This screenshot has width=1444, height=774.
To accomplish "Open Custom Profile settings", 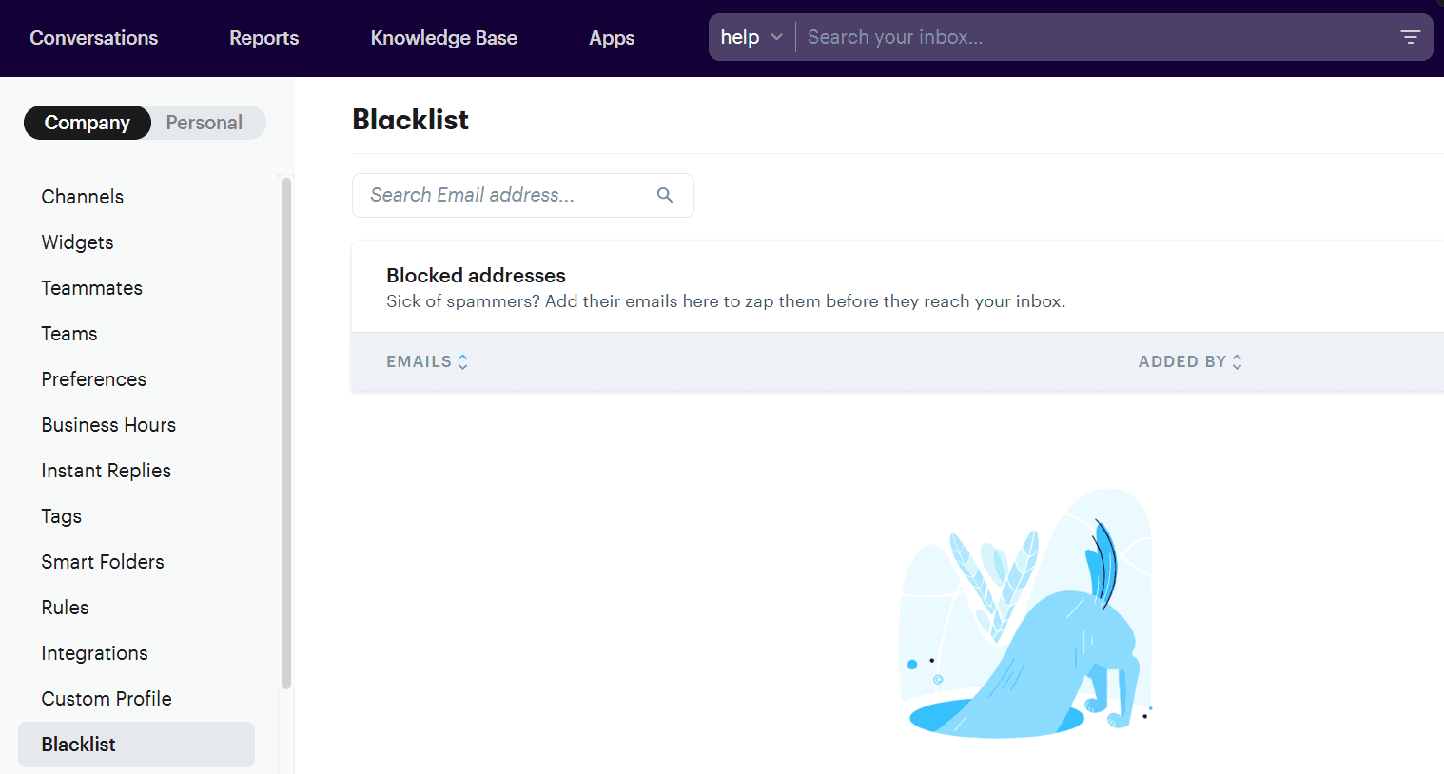I will click(x=107, y=699).
